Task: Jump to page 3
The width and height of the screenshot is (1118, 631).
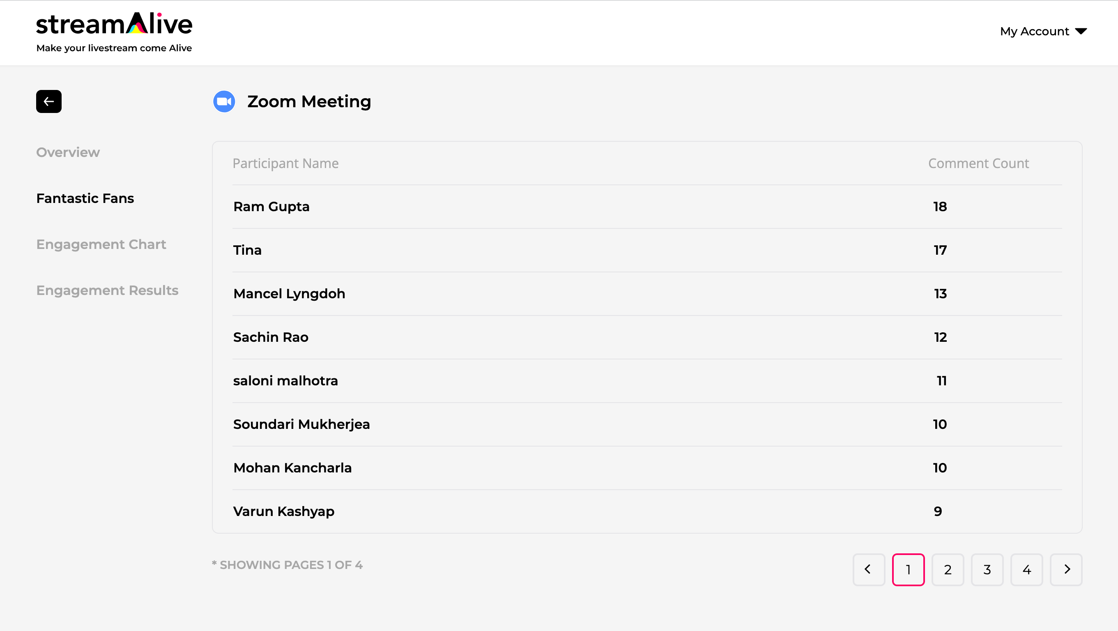Action: 987,569
